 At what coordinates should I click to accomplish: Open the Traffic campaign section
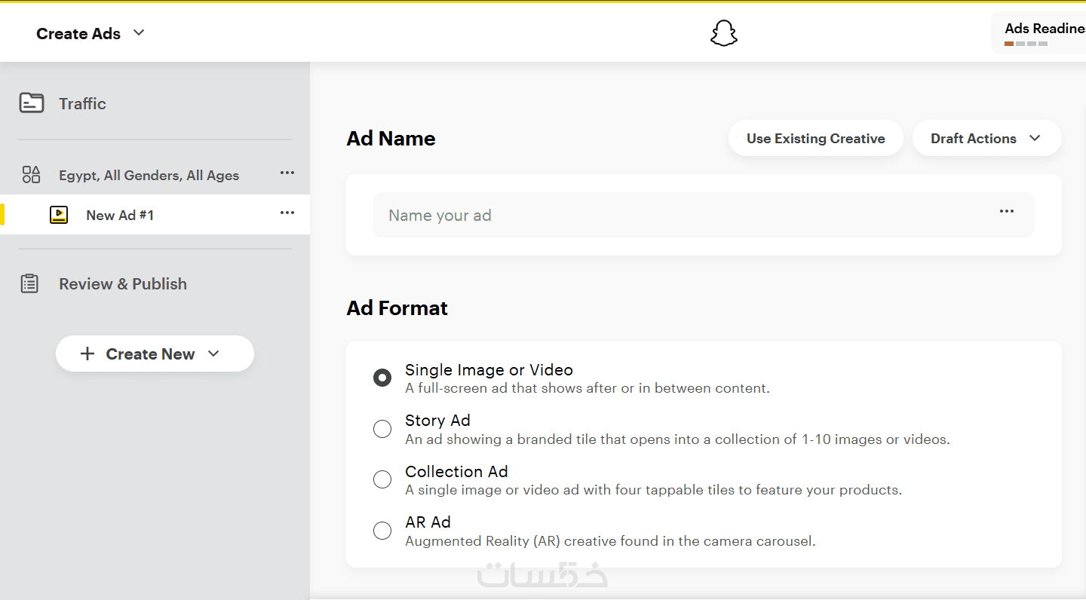[82, 103]
